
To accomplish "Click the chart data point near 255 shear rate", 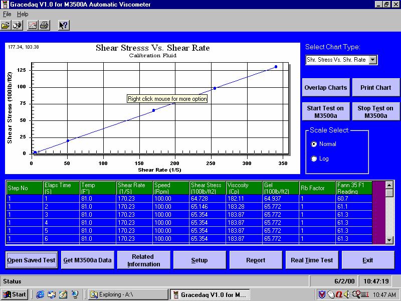I will pos(215,88).
